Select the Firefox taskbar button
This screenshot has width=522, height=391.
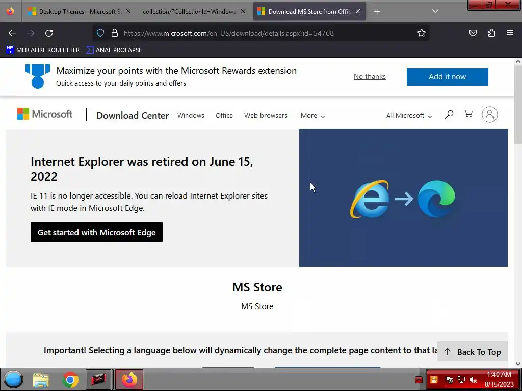129,379
